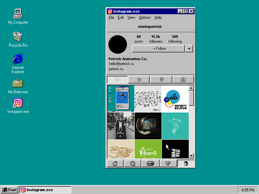Open the View menu
The height and width of the screenshot is (194, 259).
(131, 17)
